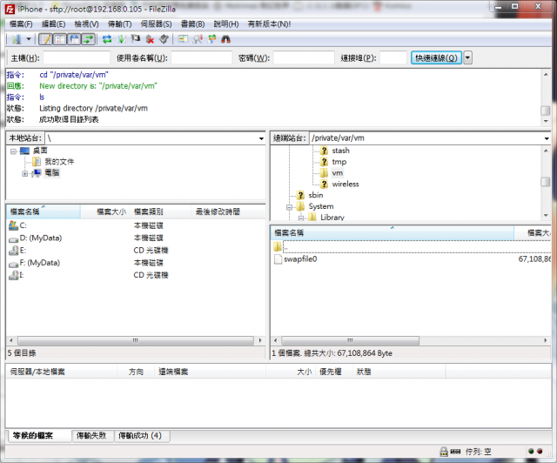Image resolution: width=557 pixels, height=463 pixels.
Task: Toggle transfer queue display icon
Action: click(x=89, y=39)
